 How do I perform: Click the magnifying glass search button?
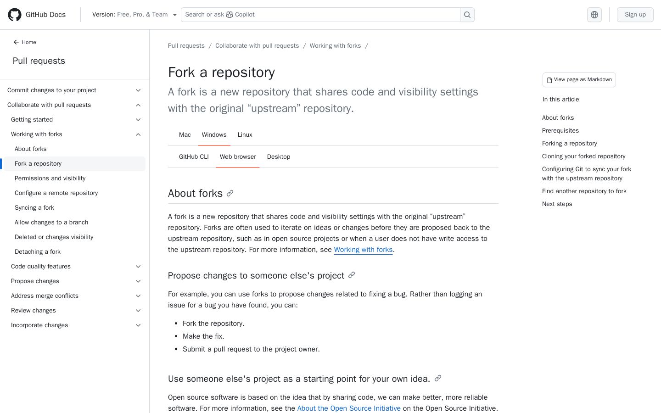coord(467,15)
